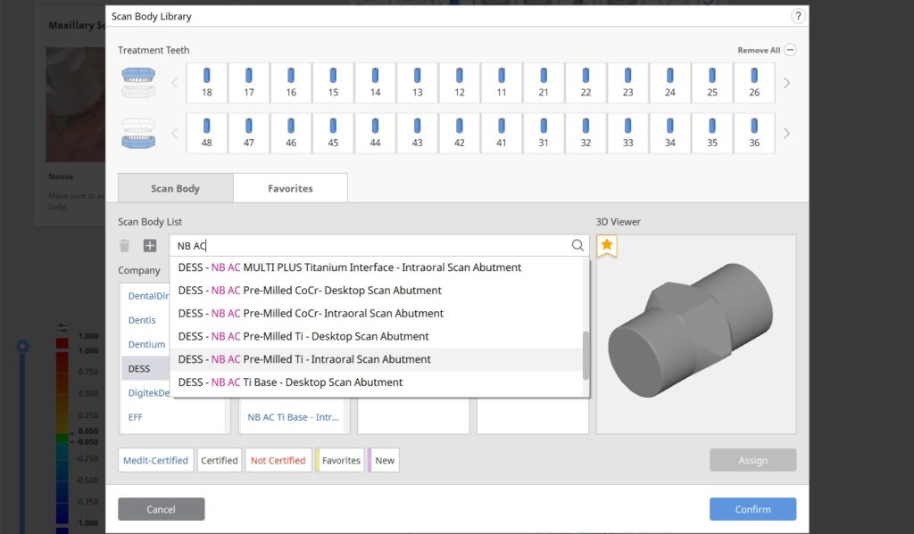Select tooth 11 scan body

(x=502, y=83)
